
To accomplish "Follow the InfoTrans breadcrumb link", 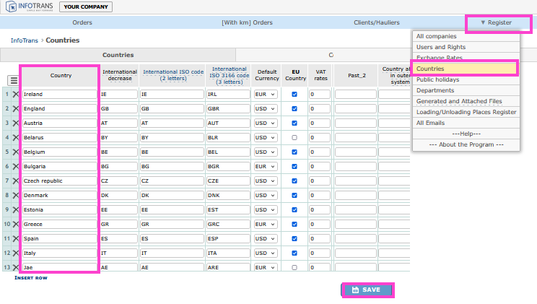I will pyautogui.click(x=25, y=40).
